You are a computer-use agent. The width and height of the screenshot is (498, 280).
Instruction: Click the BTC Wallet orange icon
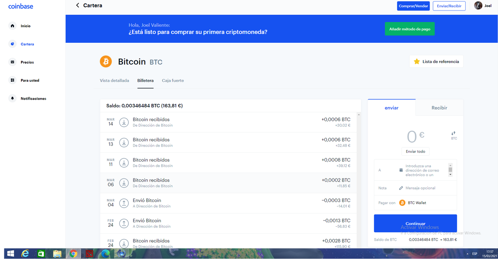click(x=402, y=203)
